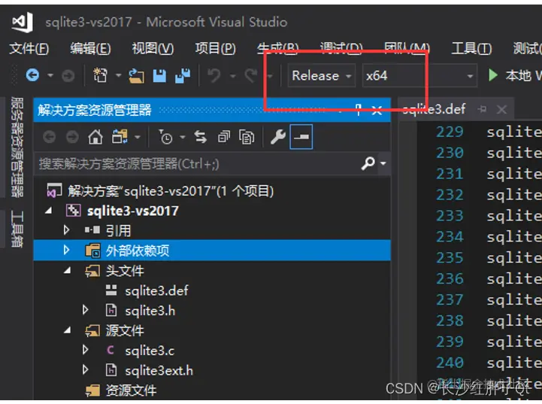Open switch views dropdown arrow
Image resolution: width=542 pixels, height=404 pixels.
tap(138, 138)
